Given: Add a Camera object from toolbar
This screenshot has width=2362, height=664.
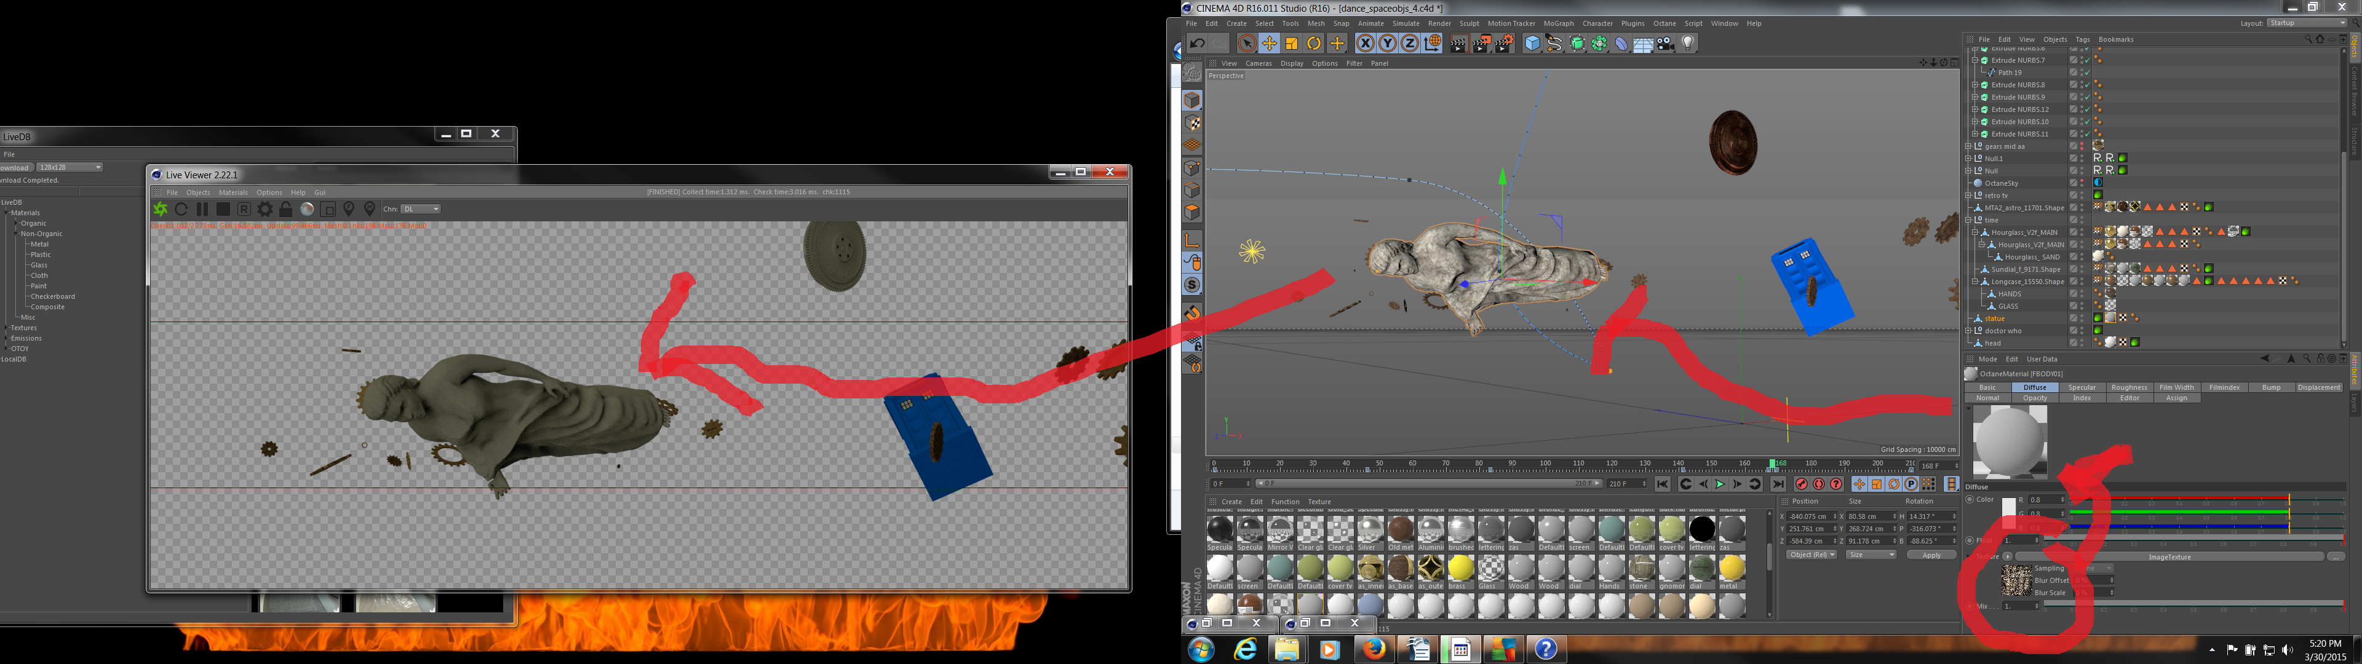Looking at the screenshot, I should pyautogui.click(x=1665, y=44).
